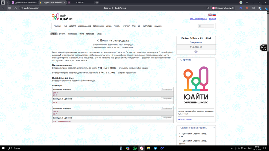
Task: Click the zoom magnifier icon on right edge
Action: tap(264, 48)
